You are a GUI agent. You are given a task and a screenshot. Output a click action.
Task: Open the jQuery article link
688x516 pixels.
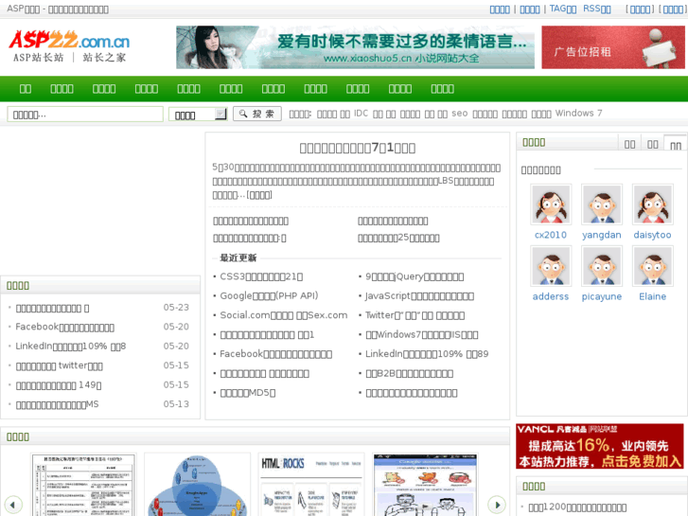click(x=415, y=276)
